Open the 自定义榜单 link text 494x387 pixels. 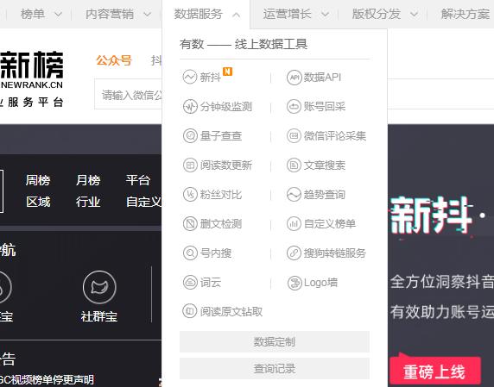330,224
